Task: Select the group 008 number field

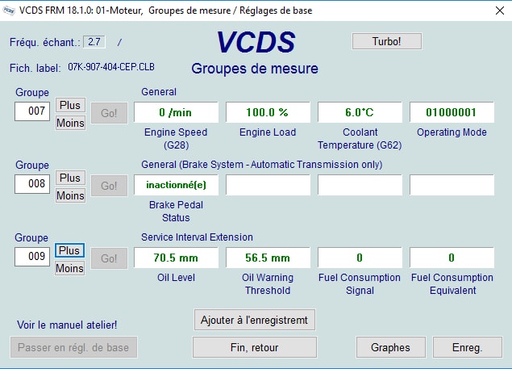Action: tap(32, 184)
